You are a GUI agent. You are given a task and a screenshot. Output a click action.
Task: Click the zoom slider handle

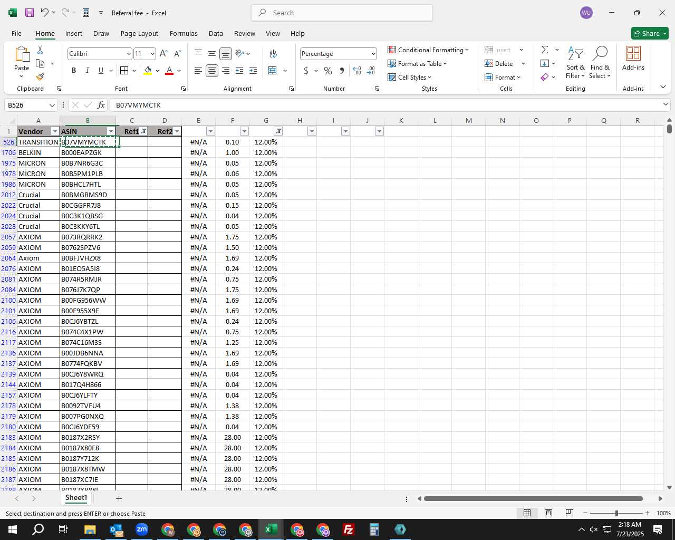[x=616, y=513]
